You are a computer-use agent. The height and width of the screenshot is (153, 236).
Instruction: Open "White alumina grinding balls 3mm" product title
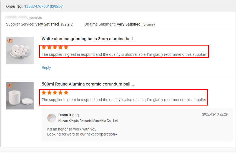click(88, 39)
